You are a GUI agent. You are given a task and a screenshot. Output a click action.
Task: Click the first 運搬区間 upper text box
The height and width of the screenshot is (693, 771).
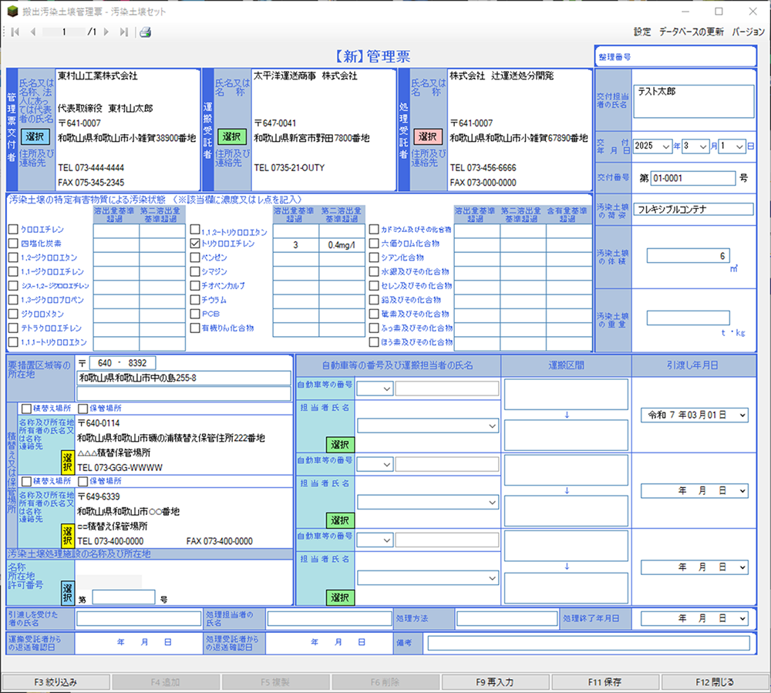click(566, 394)
